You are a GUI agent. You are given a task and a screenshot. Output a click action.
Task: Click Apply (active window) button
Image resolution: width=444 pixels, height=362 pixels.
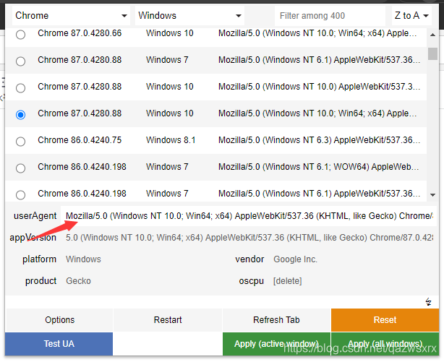point(276,344)
